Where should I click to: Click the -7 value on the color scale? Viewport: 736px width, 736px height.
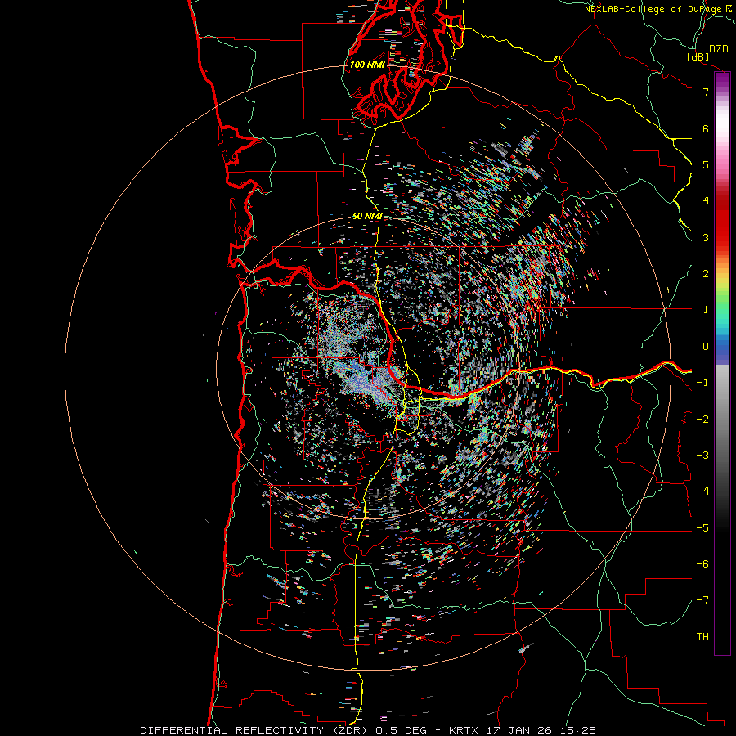(x=702, y=600)
